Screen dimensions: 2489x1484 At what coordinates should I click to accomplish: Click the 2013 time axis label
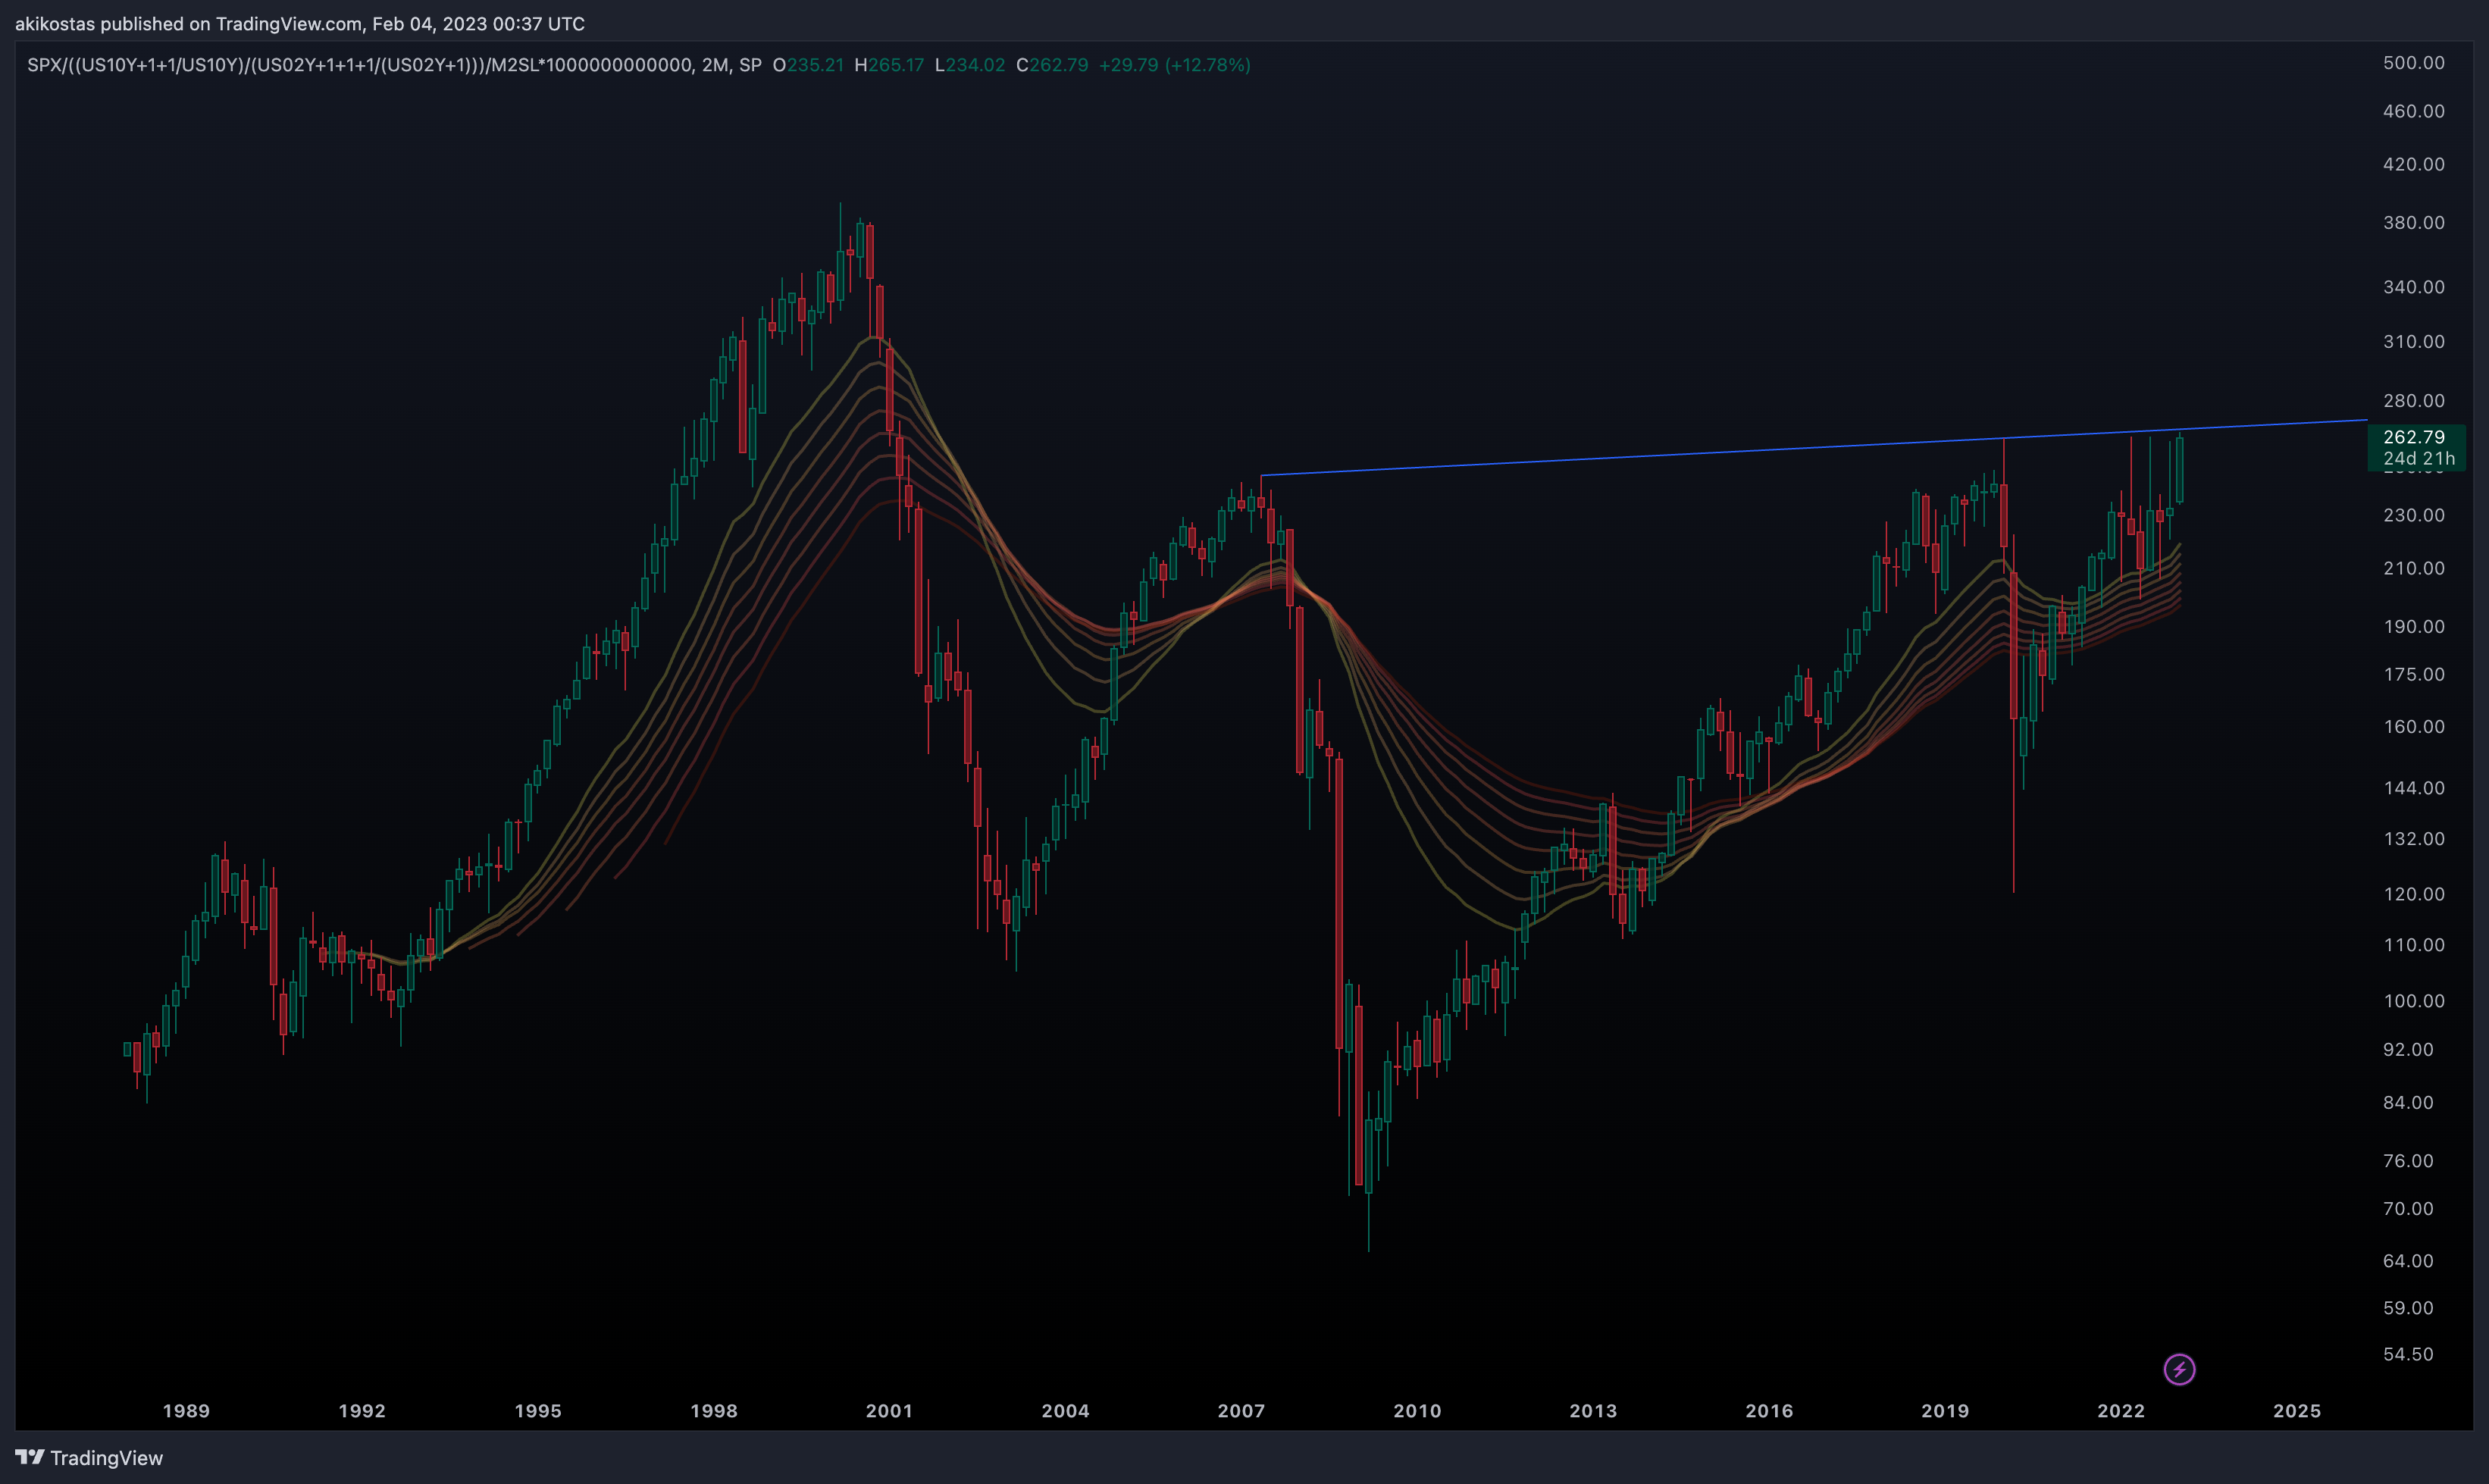point(1593,1411)
